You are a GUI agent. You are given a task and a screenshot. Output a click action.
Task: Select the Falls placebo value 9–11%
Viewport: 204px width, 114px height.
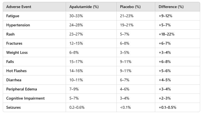pos(126,62)
